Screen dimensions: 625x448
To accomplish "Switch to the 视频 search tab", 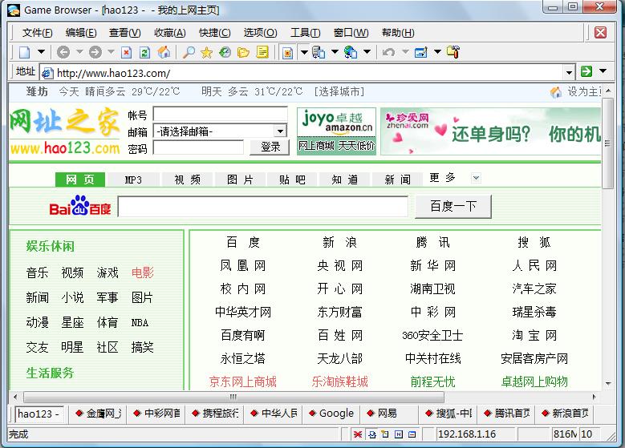I will pos(187,180).
